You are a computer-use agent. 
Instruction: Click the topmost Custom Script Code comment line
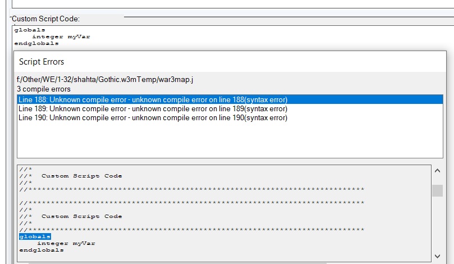[81, 176]
